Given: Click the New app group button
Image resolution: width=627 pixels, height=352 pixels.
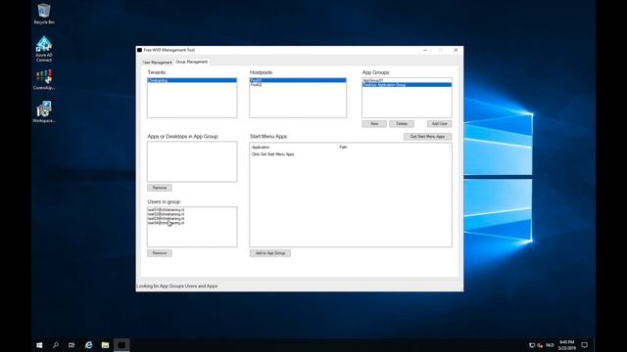Looking at the screenshot, I should [374, 124].
